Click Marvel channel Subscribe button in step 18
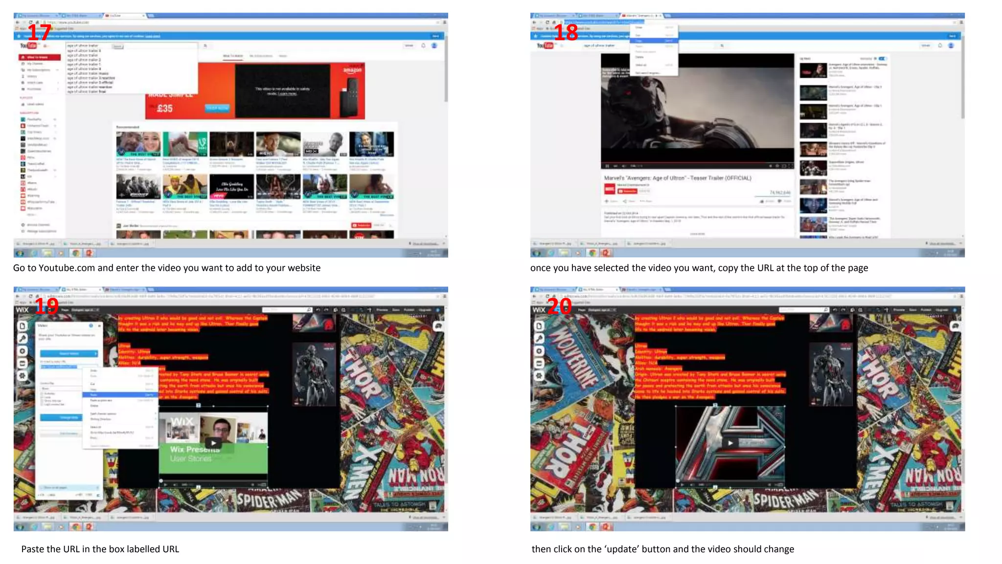The height and width of the screenshot is (564, 1002). (x=627, y=191)
